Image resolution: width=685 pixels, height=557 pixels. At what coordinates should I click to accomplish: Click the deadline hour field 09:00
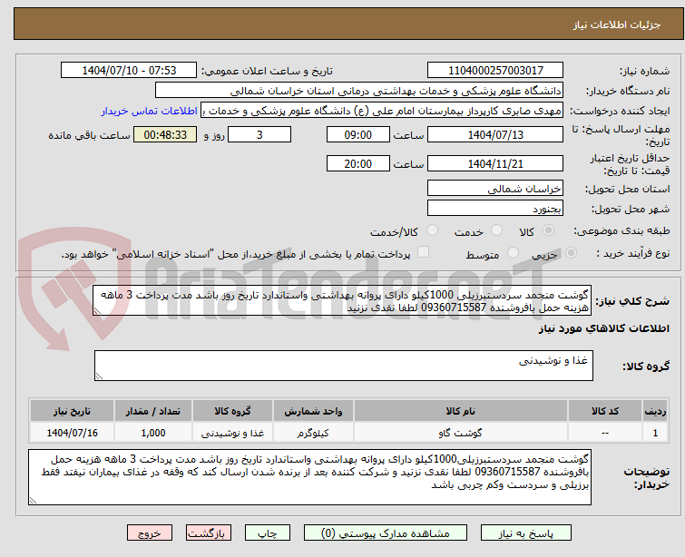pos(357,134)
